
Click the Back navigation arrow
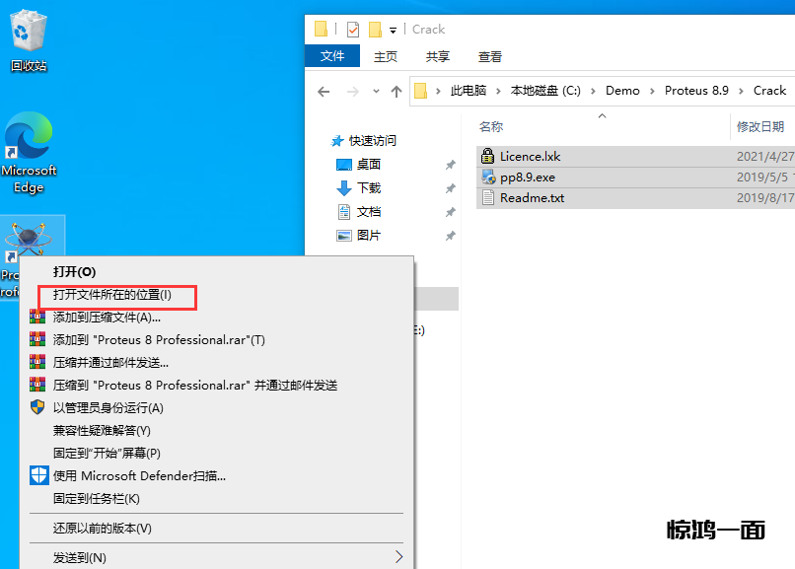pos(324,91)
